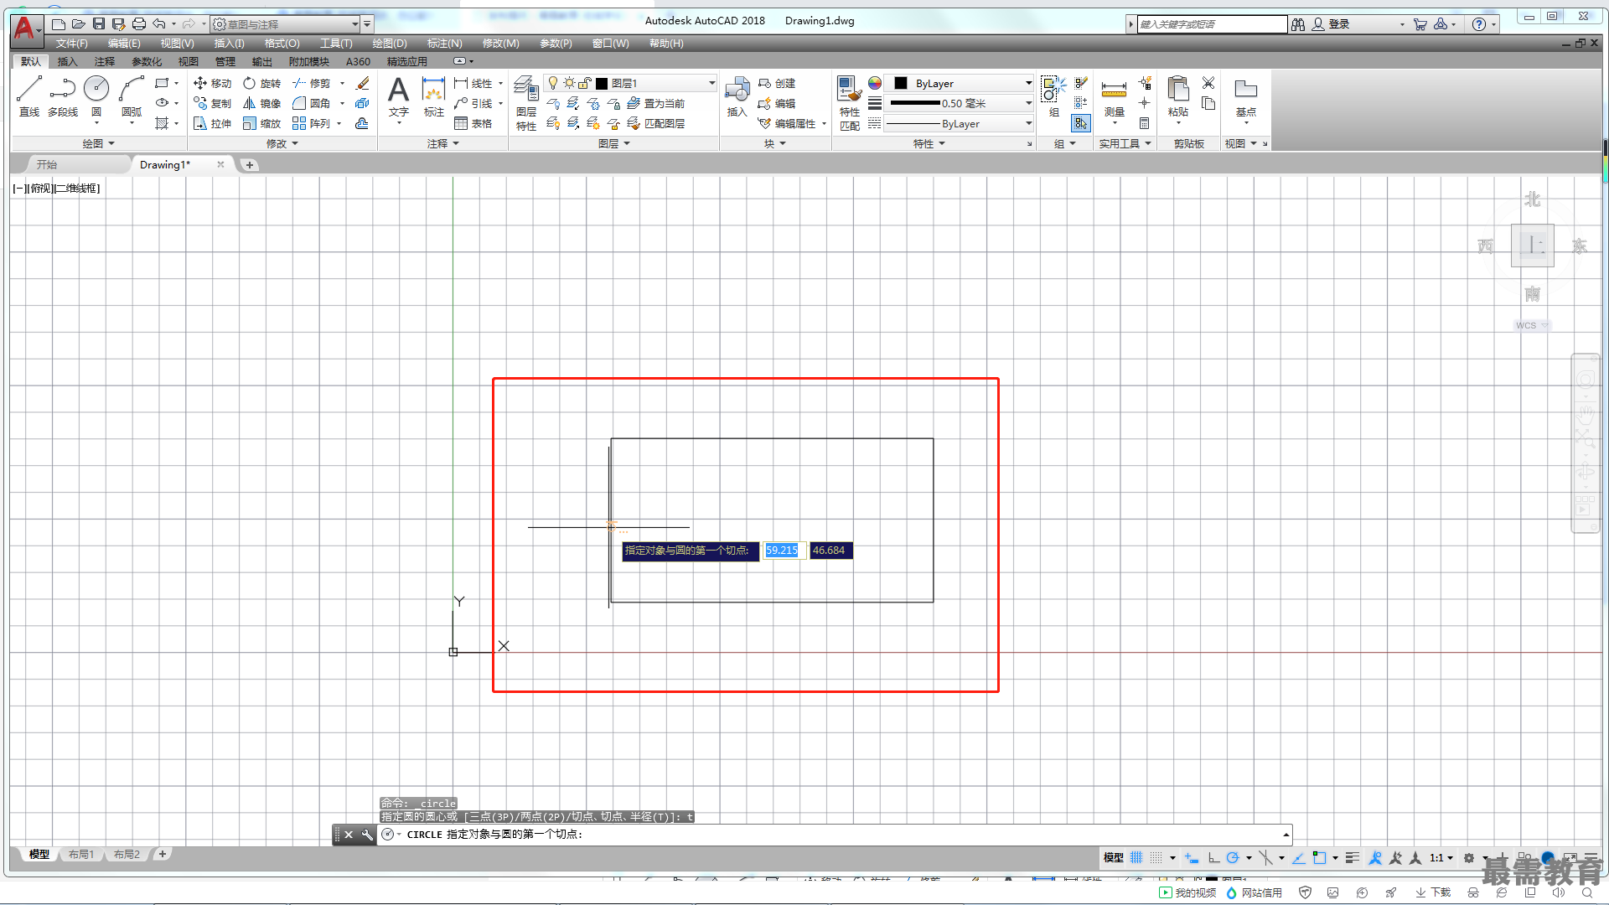Click the 登录 sign-in button
The width and height of the screenshot is (1609, 905).
coord(1331,24)
